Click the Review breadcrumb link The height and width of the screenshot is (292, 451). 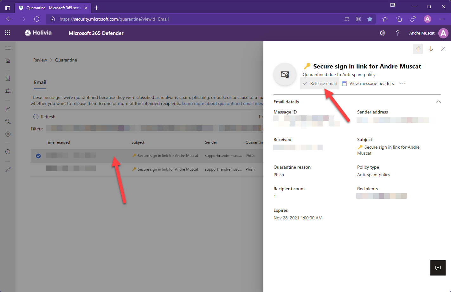(40, 60)
